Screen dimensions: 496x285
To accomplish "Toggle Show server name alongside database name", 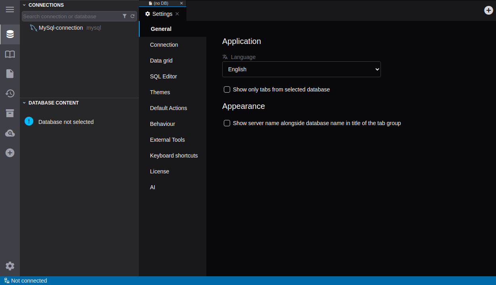I will click(x=227, y=123).
